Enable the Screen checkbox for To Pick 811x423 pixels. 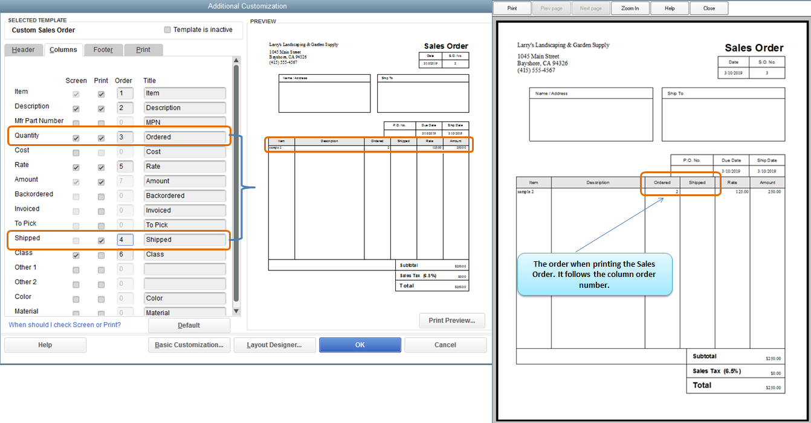pyautogui.click(x=76, y=225)
